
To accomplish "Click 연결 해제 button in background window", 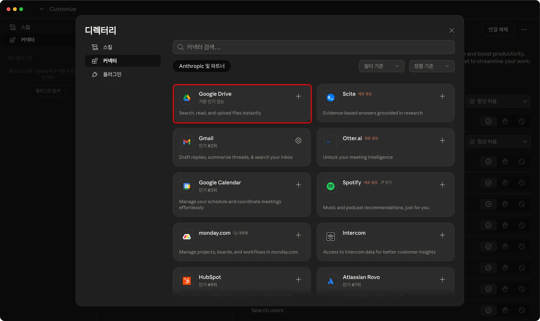I will pos(498,29).
